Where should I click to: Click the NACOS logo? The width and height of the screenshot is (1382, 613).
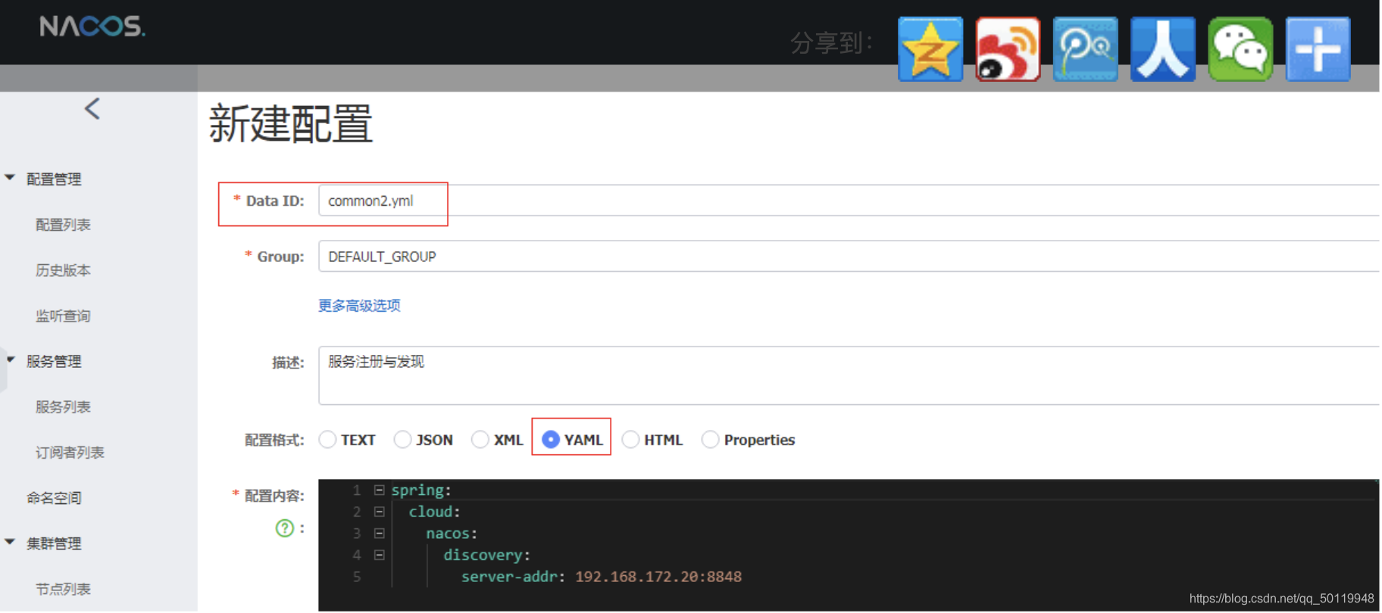coord(92,26)
